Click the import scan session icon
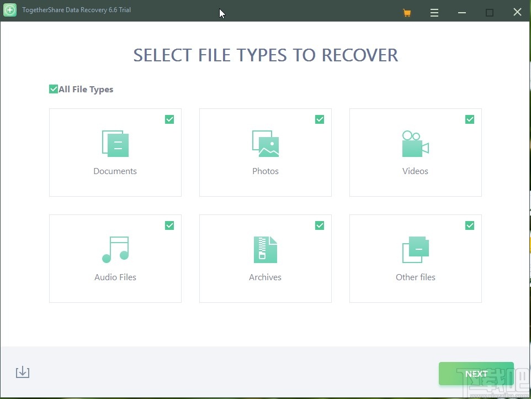Image resolution: width=531 pixels, height=399 pixels. click(x=23, y=372)
